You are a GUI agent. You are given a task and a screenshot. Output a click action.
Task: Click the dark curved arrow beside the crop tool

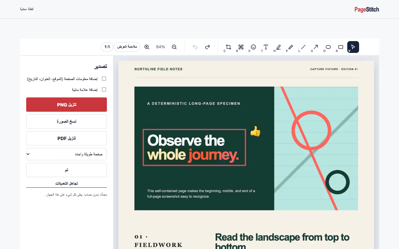[208, 47]
